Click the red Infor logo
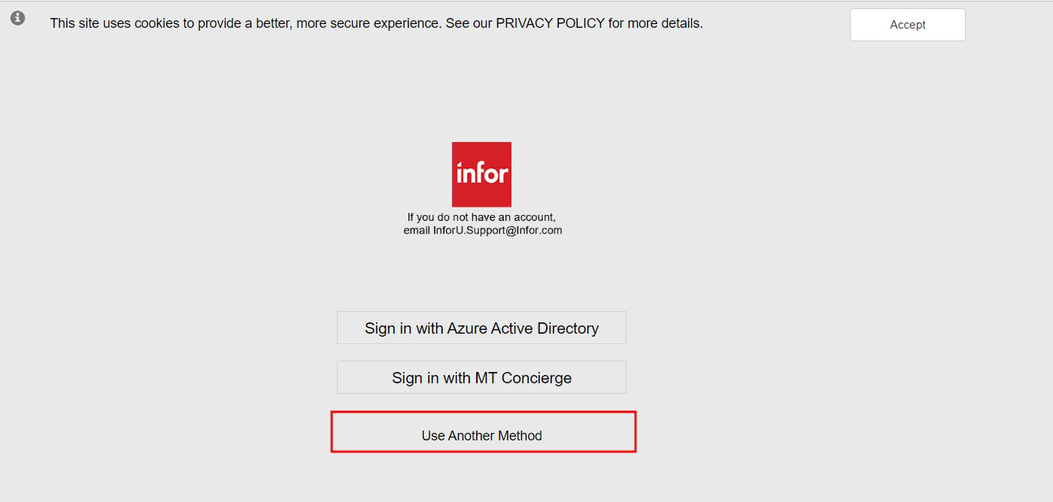1053x502 pixels. [x=481, y=174]
